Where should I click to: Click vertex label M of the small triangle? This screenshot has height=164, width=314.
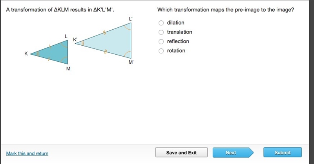68,69
